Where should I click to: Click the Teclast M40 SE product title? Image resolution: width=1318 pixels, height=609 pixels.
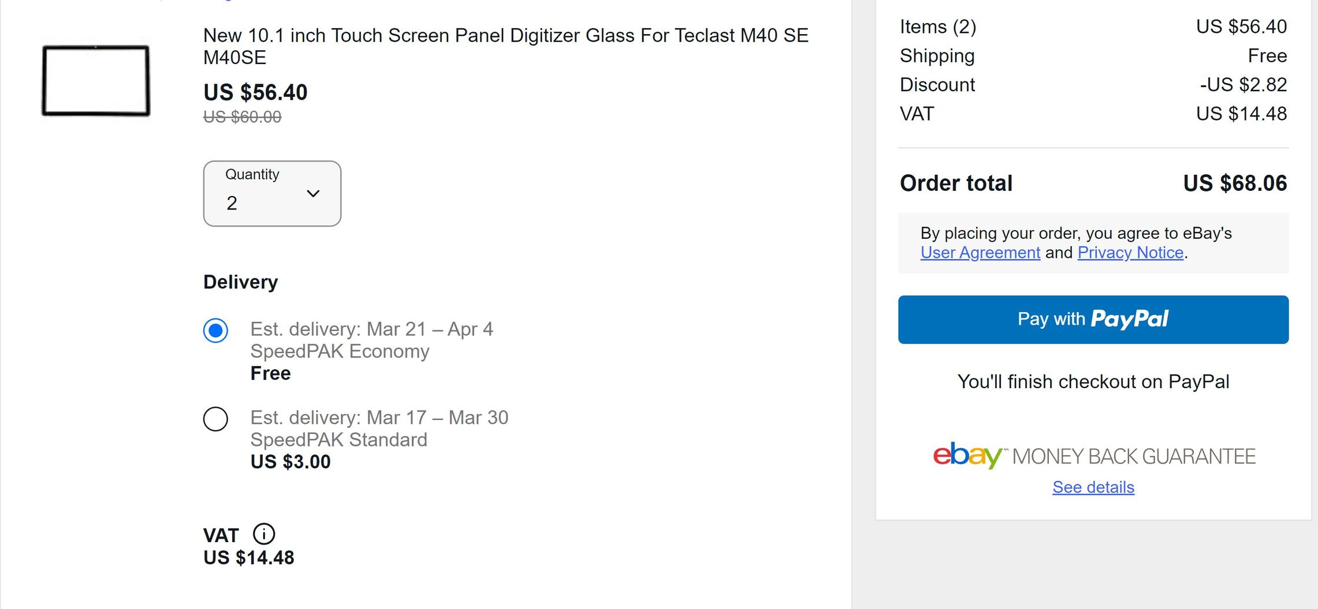tap(505, 46)
